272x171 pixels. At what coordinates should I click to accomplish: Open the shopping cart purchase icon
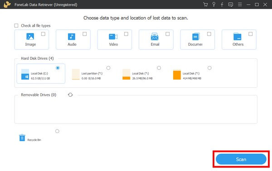205,5
